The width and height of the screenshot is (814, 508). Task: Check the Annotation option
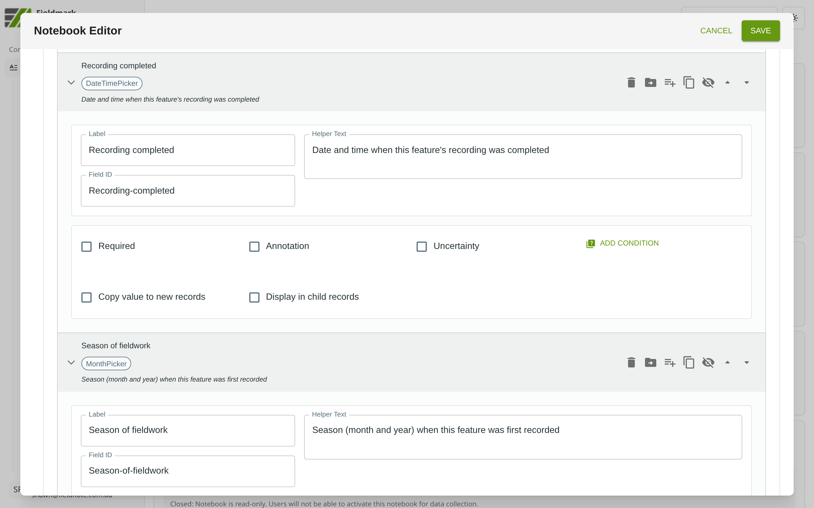coord(254,247)
